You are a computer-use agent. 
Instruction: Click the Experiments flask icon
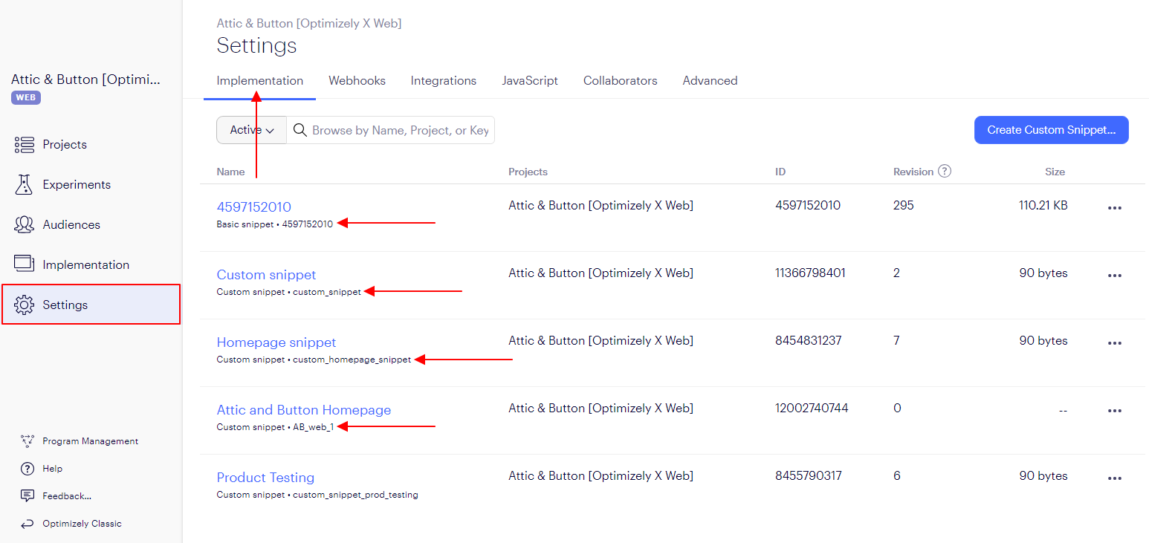(25, 185)
